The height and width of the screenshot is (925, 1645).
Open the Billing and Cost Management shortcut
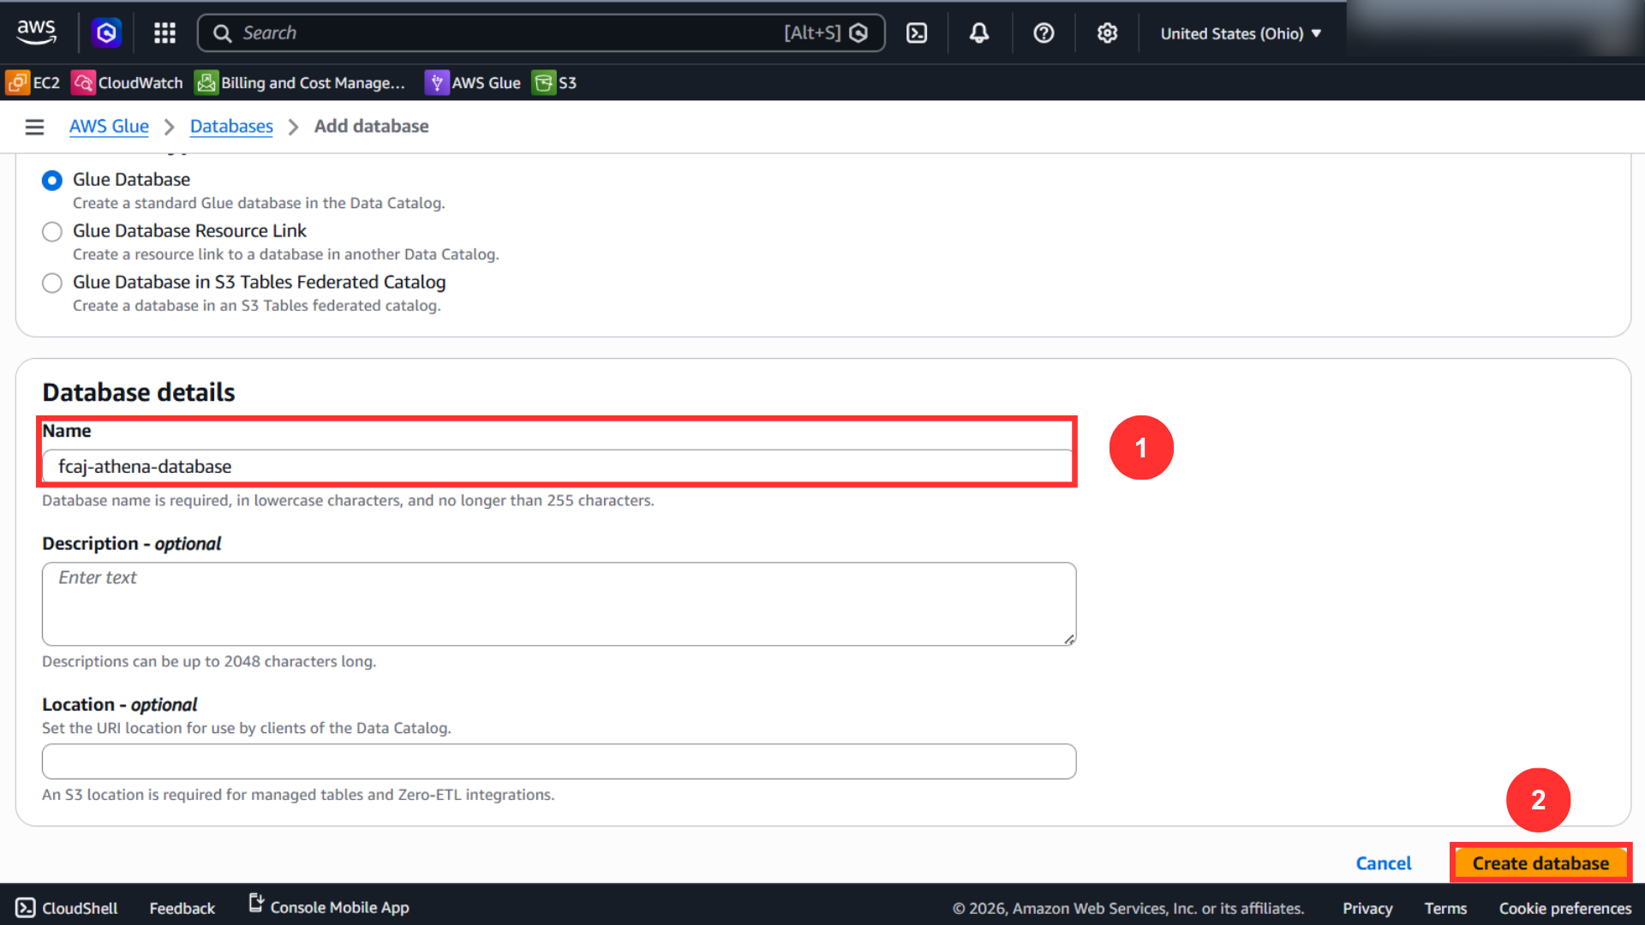pos(300,82)
